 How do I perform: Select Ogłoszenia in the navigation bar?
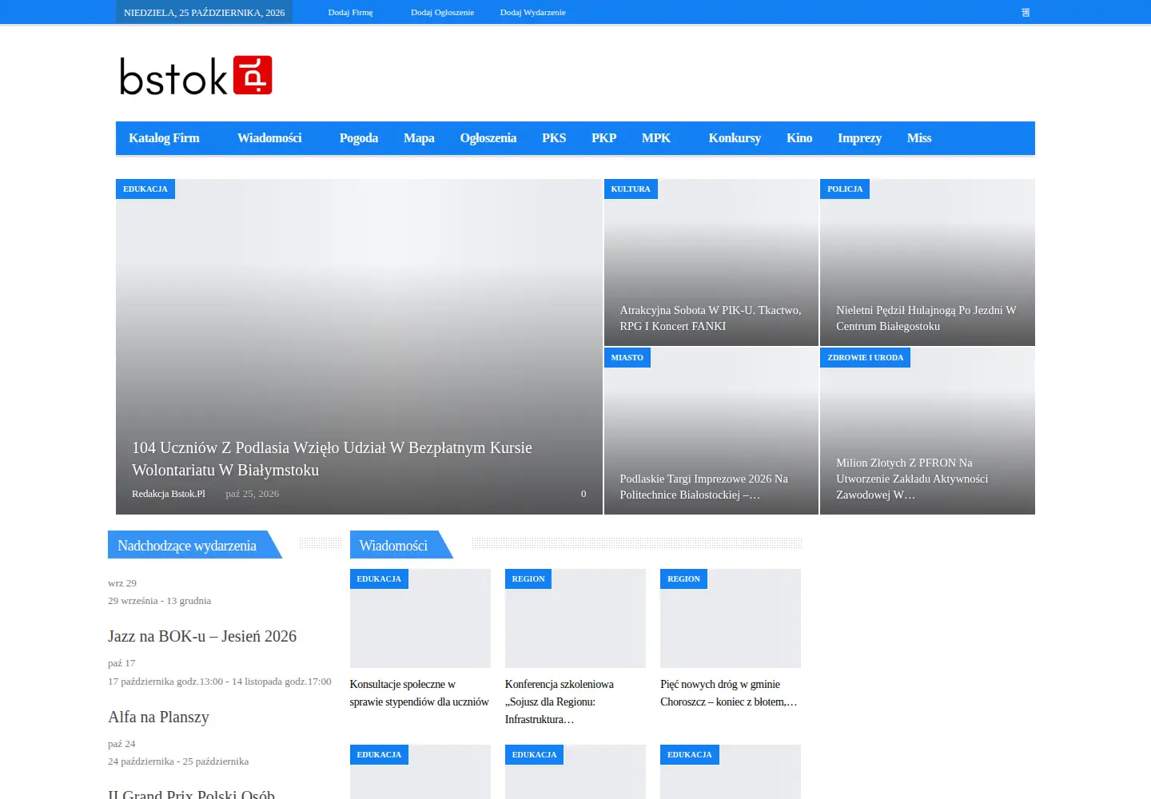tap(488, 138)
